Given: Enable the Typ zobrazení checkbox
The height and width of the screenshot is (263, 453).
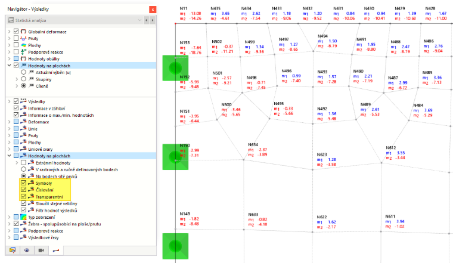Looking at the screenshot, I should pyautogui.click(x=16, y=216).
